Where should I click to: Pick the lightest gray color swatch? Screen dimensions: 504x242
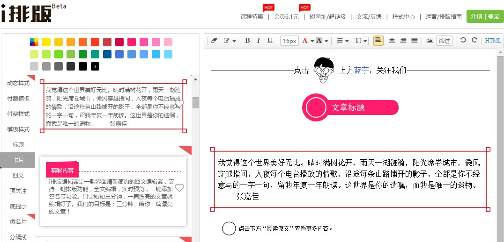(34, 66)
